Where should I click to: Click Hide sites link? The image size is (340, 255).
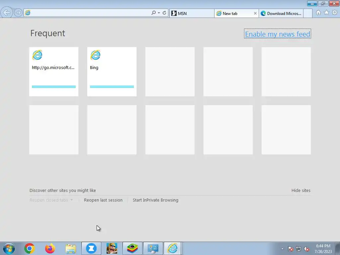[301, 190]
